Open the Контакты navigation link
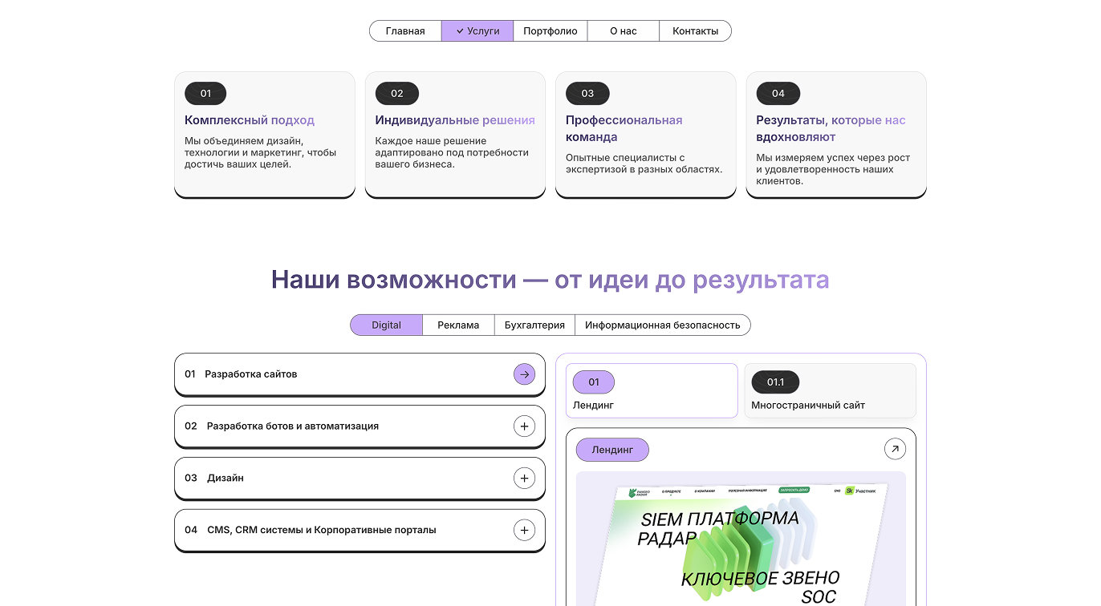This screenshot has width=1101, height=606. coord(695,31)
